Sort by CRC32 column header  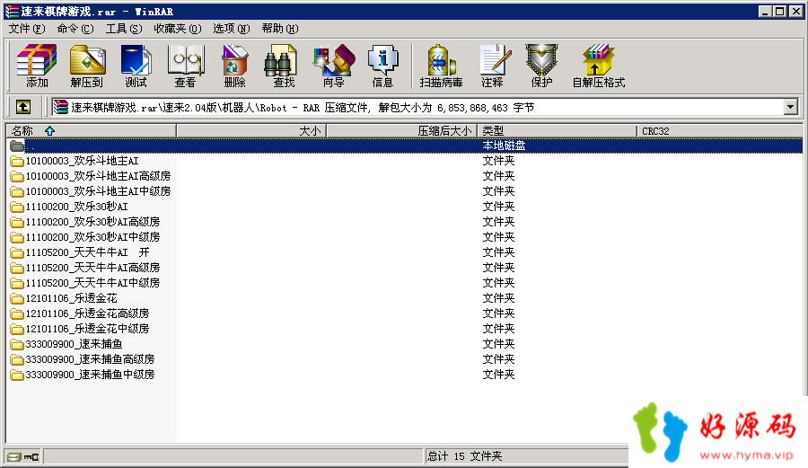tap(719, 131)
